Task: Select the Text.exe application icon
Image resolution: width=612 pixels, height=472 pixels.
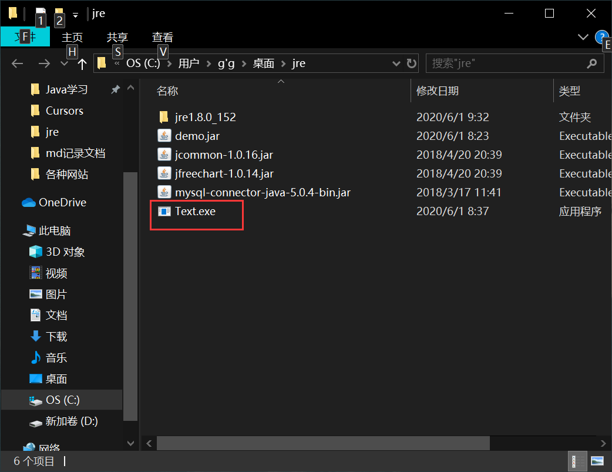Action: click(164, 211)
